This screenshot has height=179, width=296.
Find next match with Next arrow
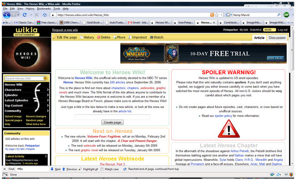[55, 169]
